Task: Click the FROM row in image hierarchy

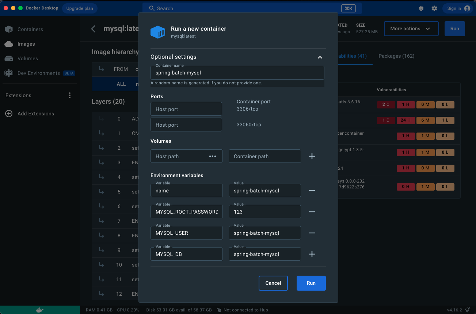Action: [x=115, y=69]
